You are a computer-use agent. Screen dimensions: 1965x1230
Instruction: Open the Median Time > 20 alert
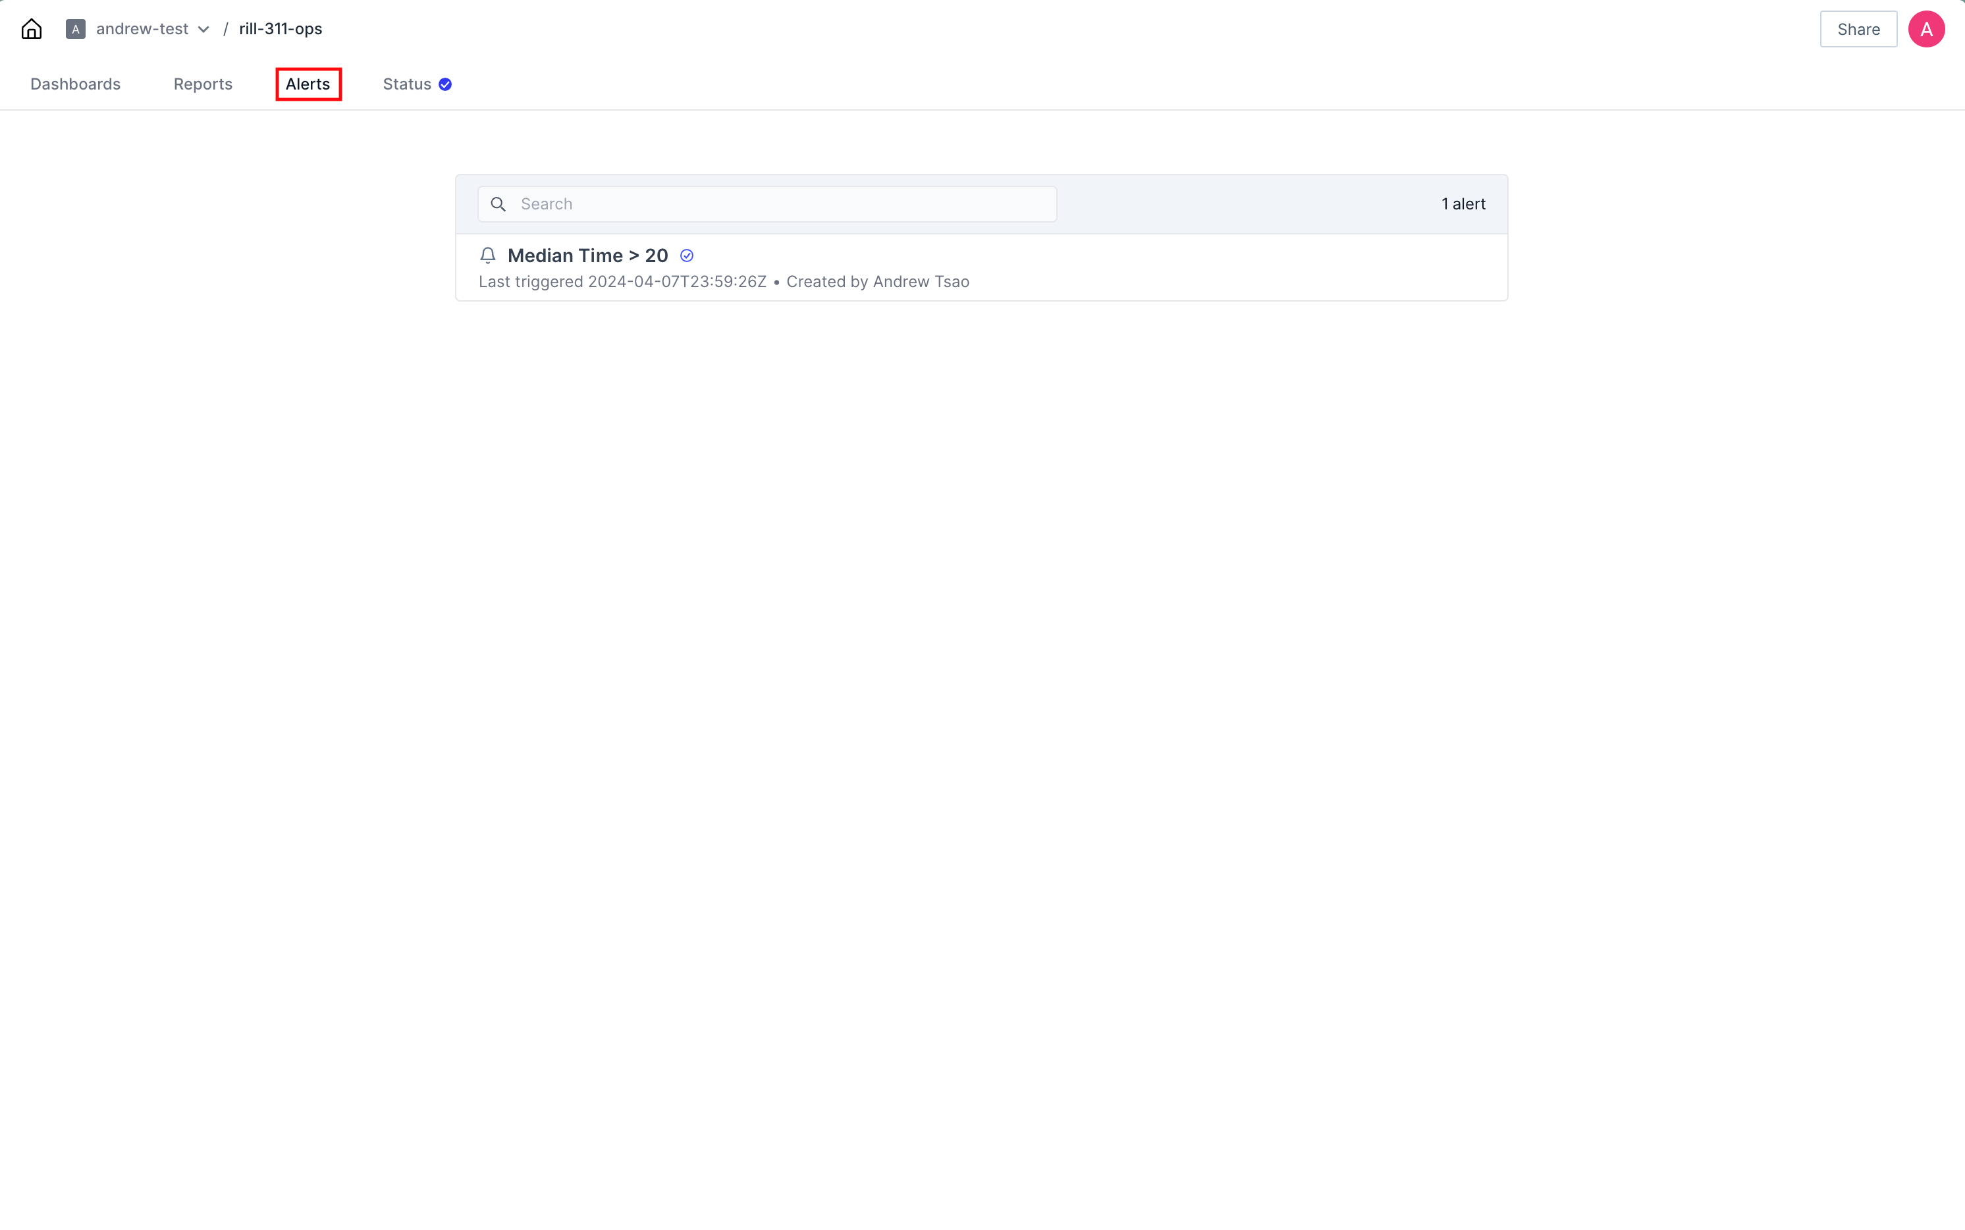coord(587,255)
